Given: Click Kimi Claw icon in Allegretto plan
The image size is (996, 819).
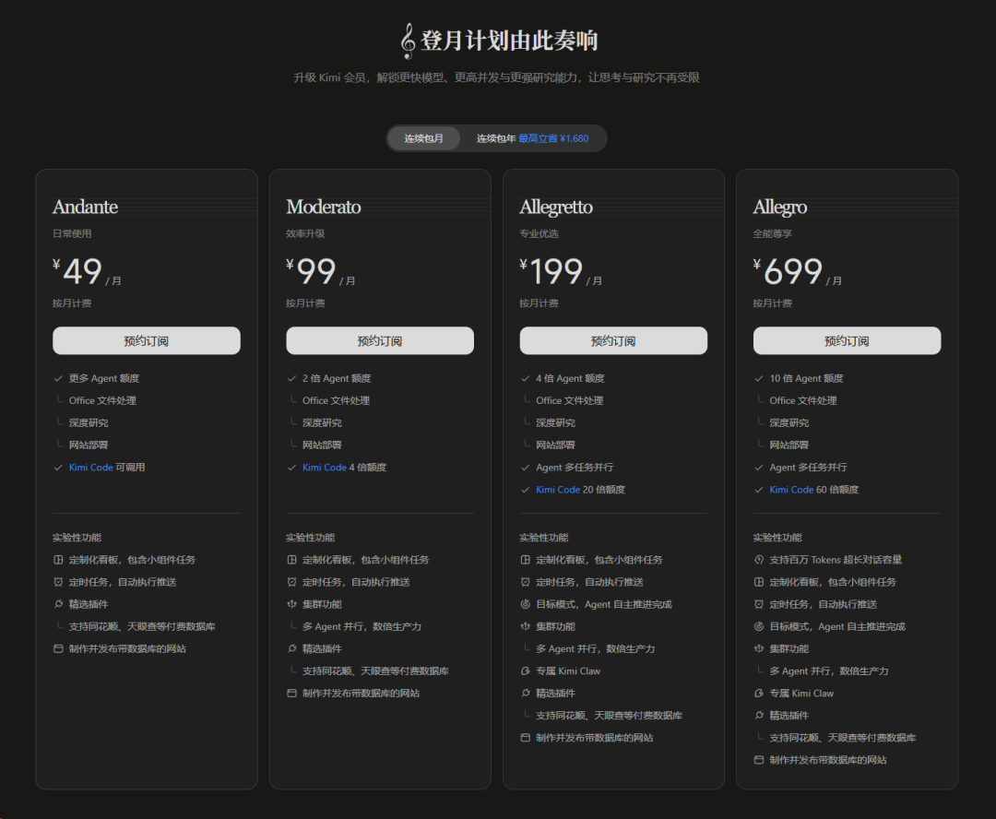Looking at the screenshot, I should pos(526,671).
